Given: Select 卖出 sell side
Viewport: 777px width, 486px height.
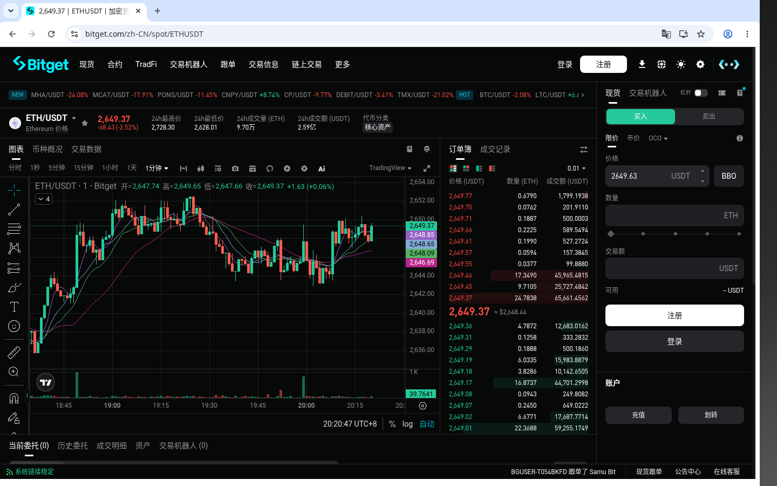Looking at the screenshot, I should click(709, 117).
